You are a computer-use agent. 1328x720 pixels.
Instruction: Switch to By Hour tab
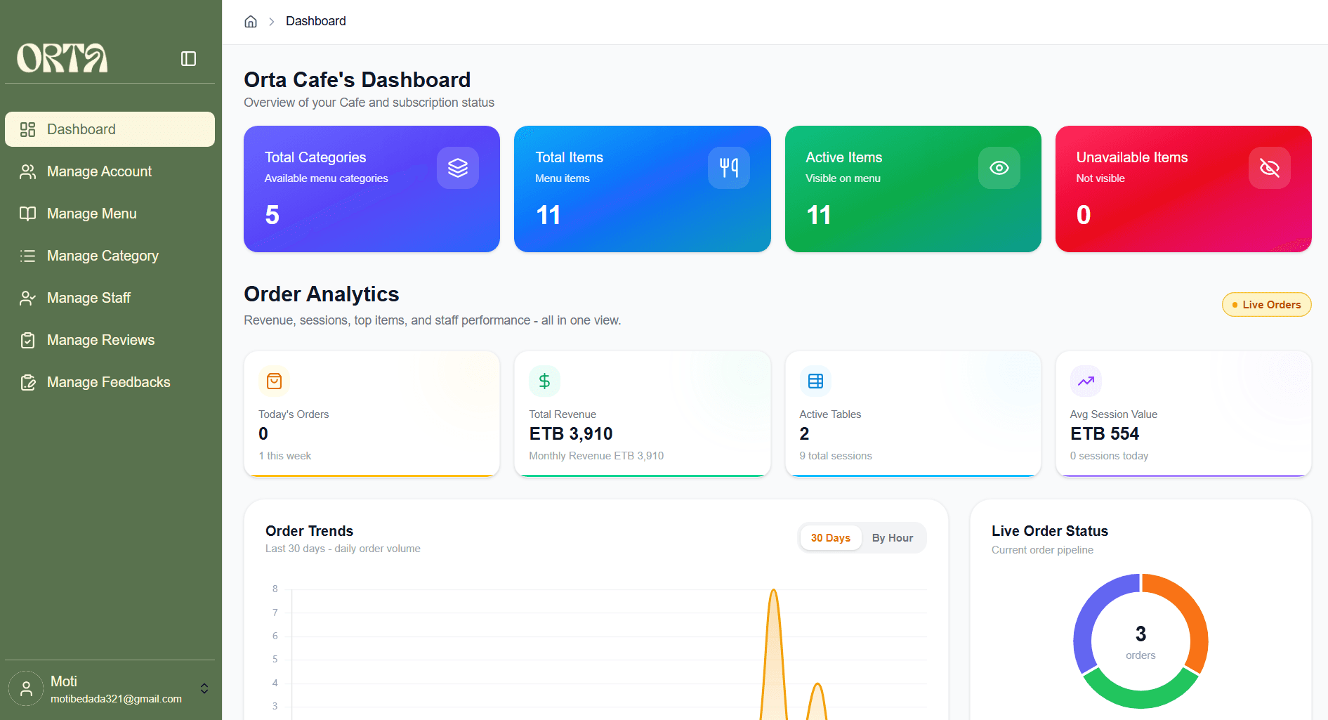coord(893,538)
